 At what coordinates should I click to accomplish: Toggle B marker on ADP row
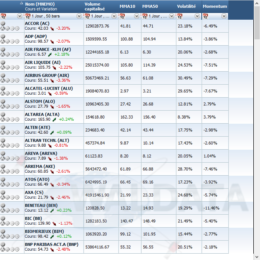7,41
